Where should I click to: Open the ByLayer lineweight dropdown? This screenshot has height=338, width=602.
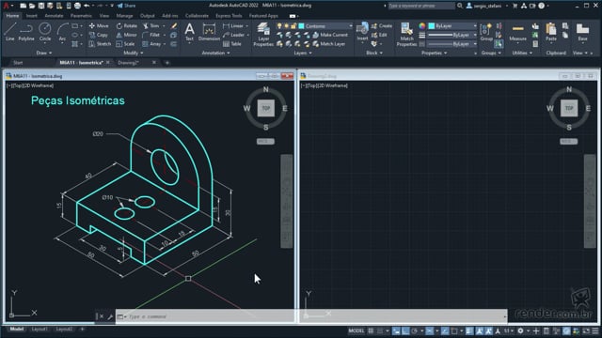(x=452, y=35)
